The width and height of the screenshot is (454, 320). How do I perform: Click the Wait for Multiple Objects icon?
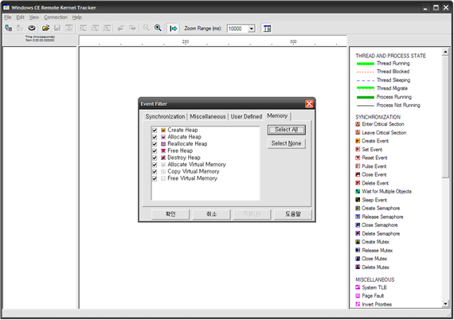(x=358, y=191)
